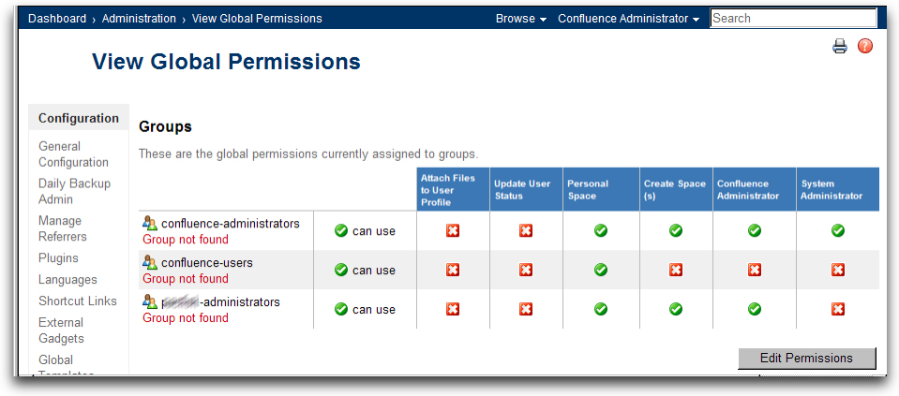Click the confluence-administrators group name
Viewport: 899px width, 396px height.
[x=231, y=223]
